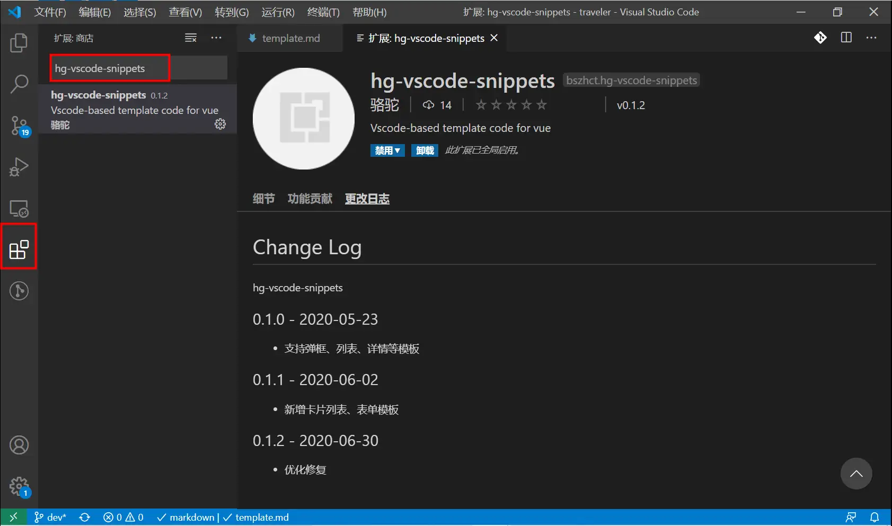892x526 pixels.
Task: Click template.md check item in status bar
Action: [x=256, y=517]
